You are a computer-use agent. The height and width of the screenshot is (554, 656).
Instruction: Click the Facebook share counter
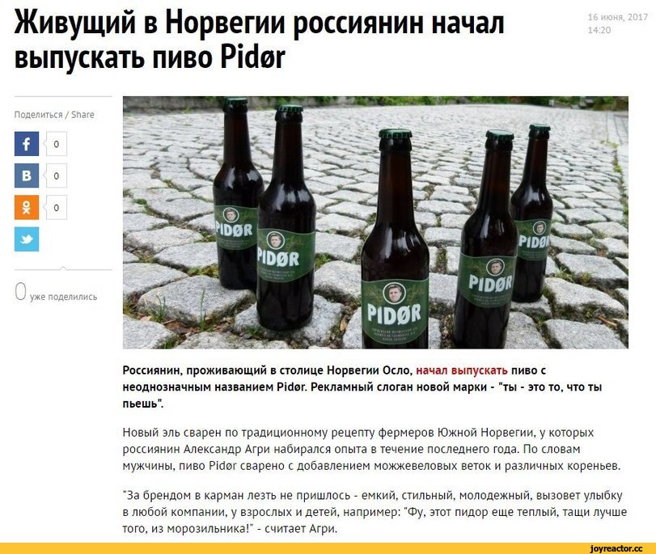click(57, 144)
